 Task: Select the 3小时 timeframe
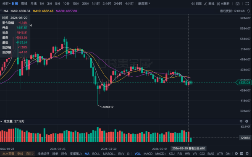(x=118, y=3)
